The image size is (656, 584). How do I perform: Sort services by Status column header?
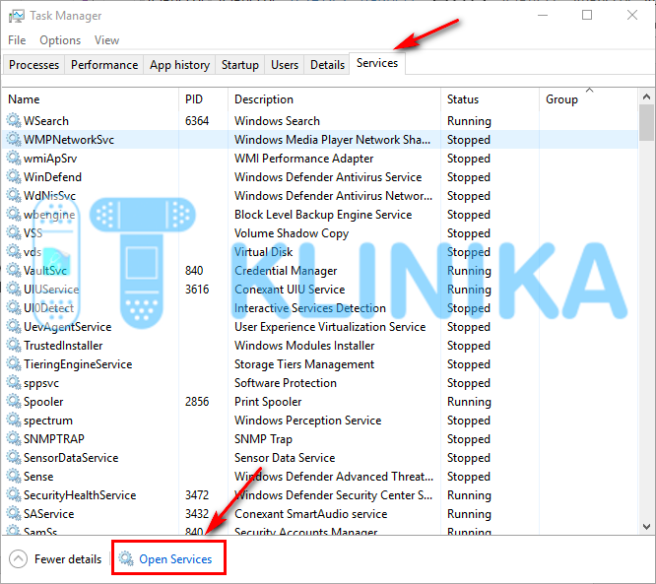click(x=462, y=99)
